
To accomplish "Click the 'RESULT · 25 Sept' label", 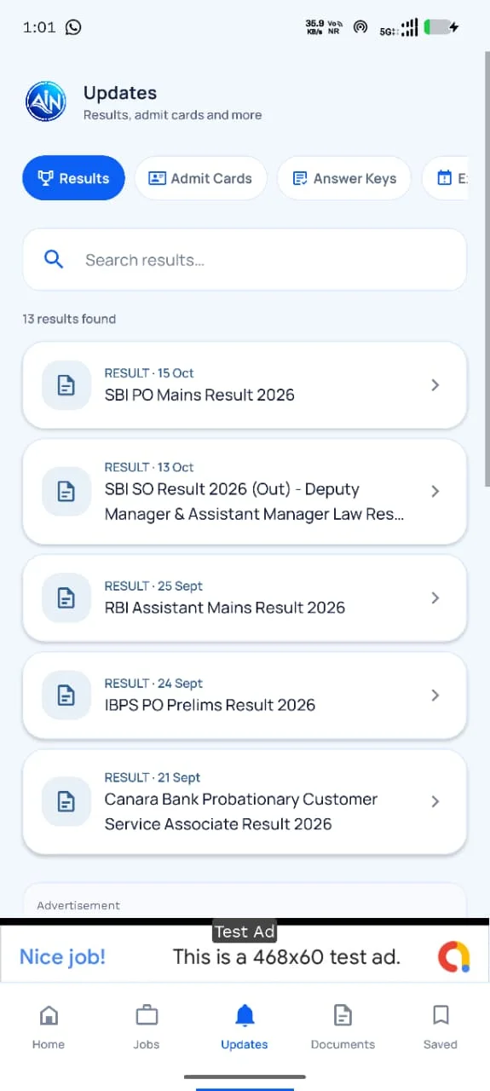I will tap(153, 586).
